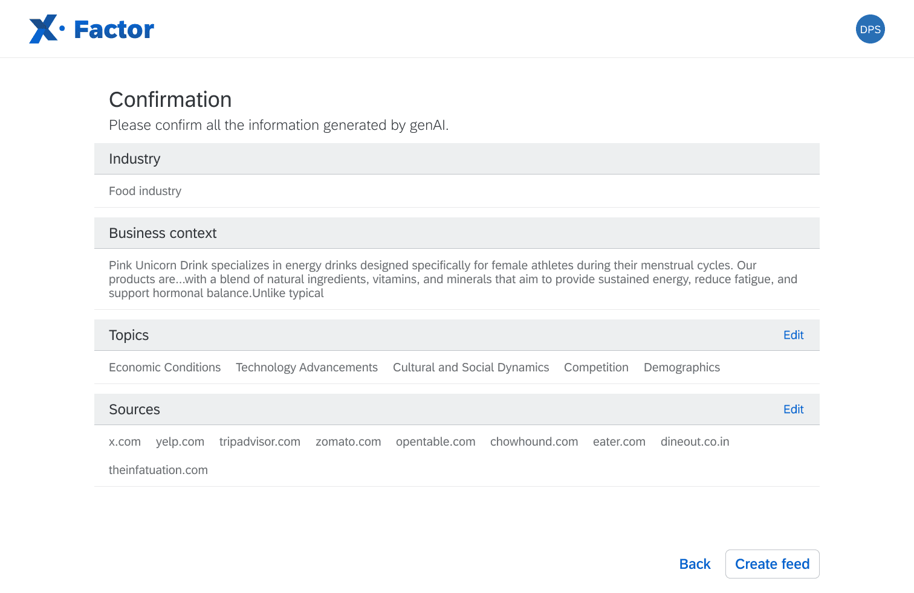Select the yelp.com source

tap(180, 441)
